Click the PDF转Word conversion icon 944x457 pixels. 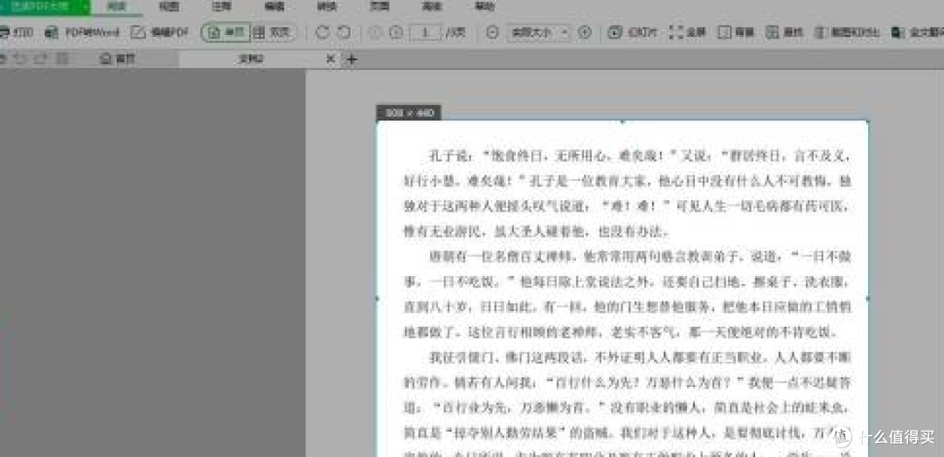coord(53,32)
